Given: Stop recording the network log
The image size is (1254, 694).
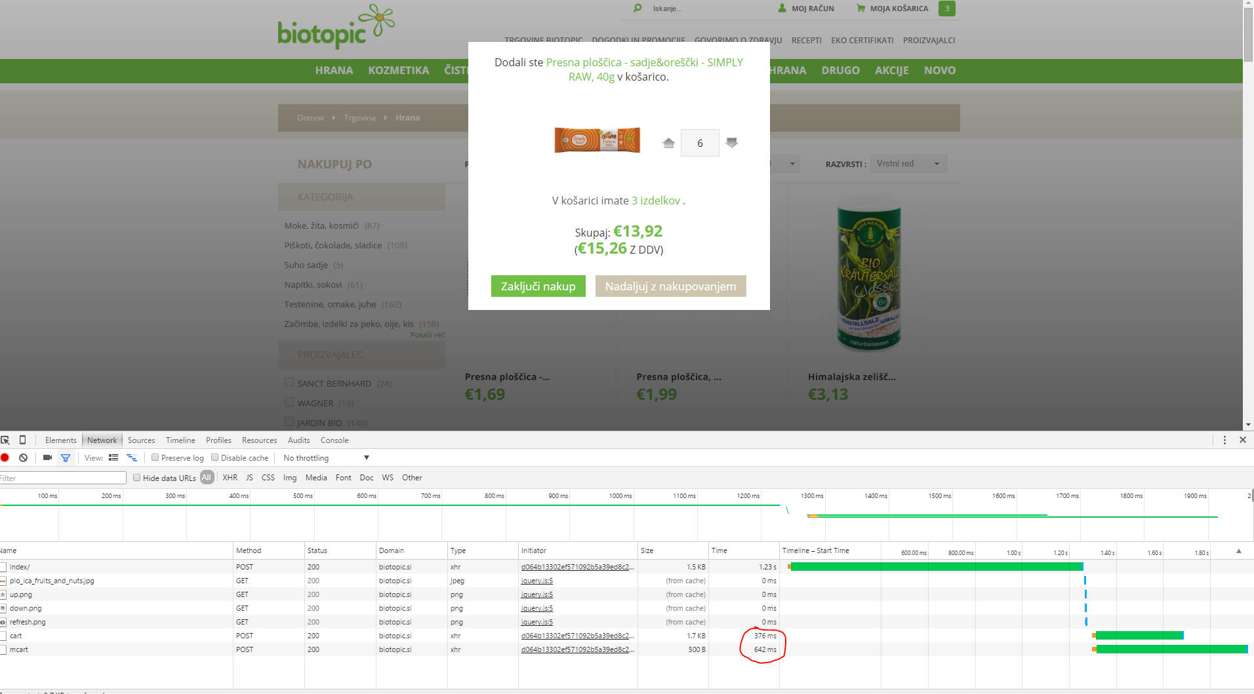Looking at the screenshot, I should [x=5, y=458].
